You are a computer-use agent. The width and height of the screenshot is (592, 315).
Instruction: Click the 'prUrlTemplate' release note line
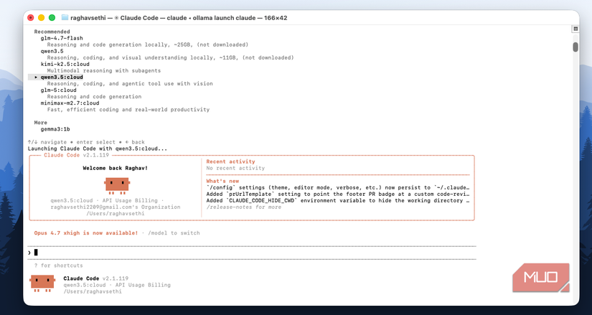pyautogui.click(x=338, y=194)
